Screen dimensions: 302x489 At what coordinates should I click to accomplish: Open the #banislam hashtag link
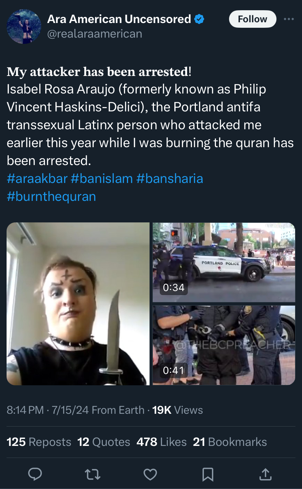coord(102,179)
